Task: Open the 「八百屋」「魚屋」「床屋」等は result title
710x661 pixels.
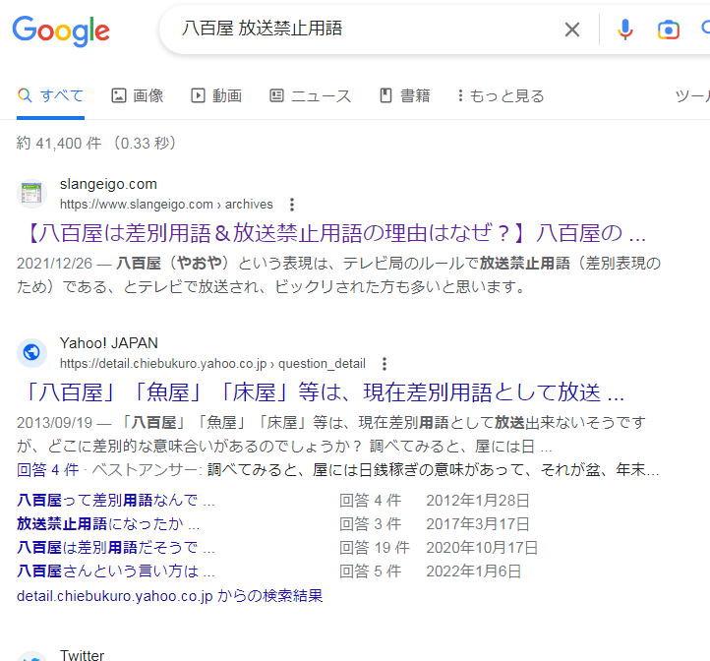Action: [323, 392]
